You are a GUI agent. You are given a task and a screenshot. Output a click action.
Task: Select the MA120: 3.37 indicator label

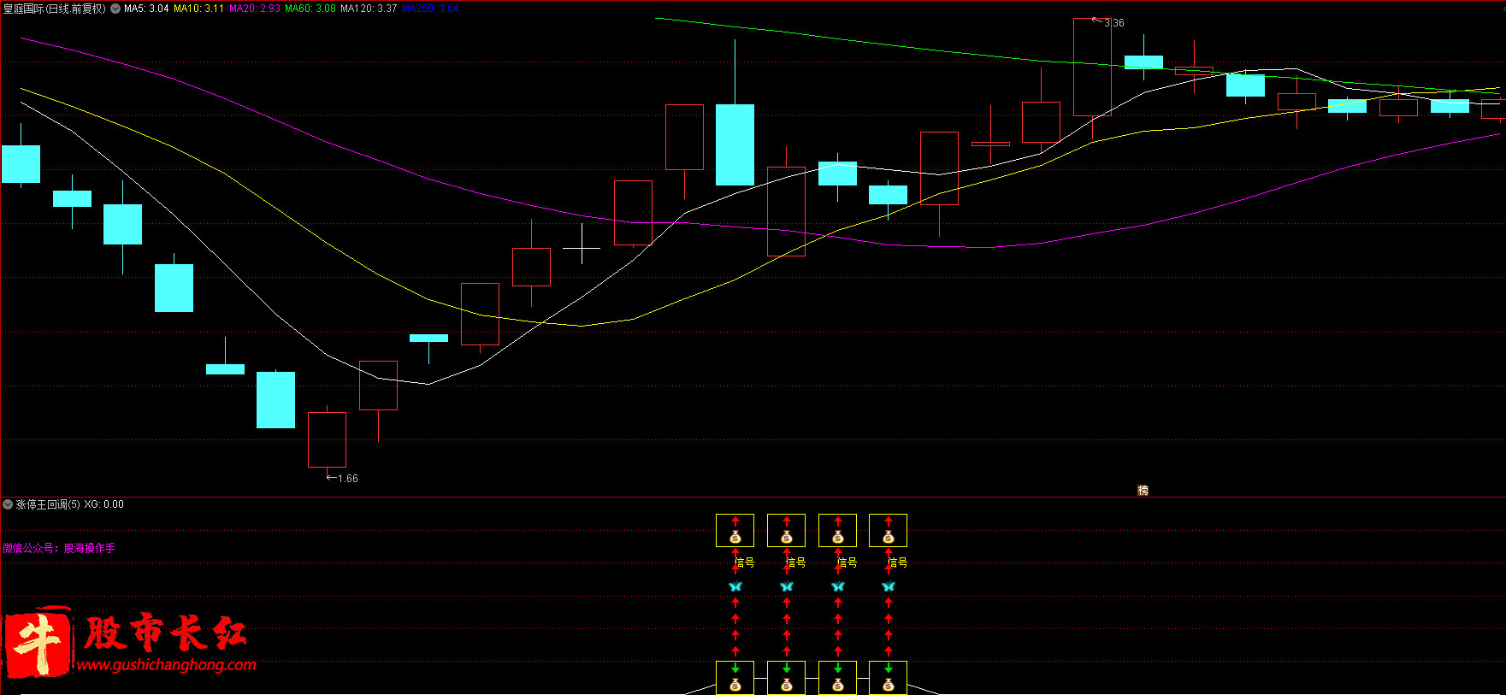click(x=369, y=9)
